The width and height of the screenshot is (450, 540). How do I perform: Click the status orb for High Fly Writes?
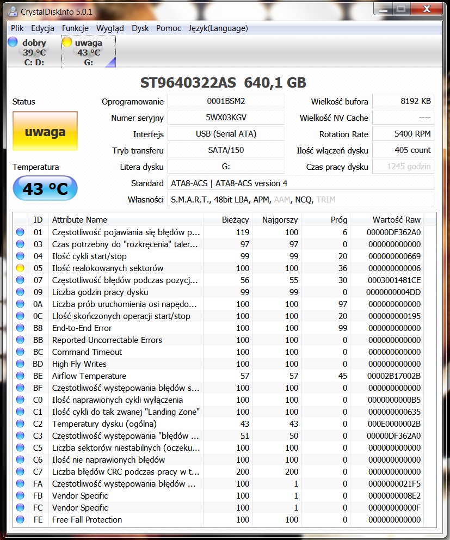point(20,364)
